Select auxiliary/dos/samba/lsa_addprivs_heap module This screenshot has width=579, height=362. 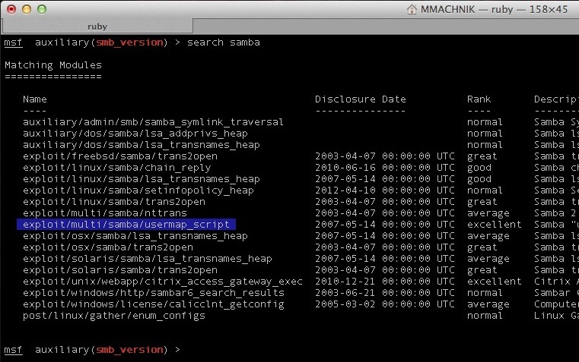pyautogui.click(x=135, y=134)
